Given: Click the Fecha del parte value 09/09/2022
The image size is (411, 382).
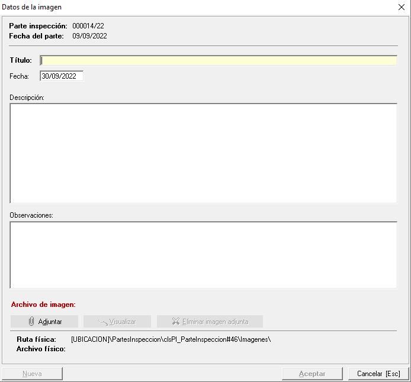Looking at the screenshot, I should [x=89, y=36].
